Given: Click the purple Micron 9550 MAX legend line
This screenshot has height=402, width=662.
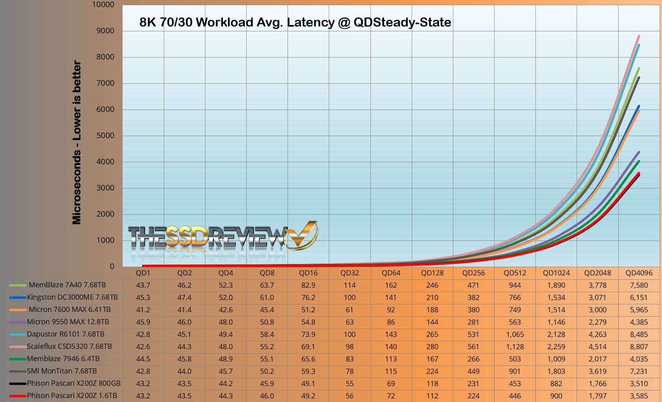Looking at the screenshot, I should point(18,322).
